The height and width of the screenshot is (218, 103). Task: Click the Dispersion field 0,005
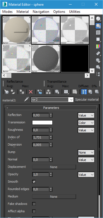click(40, 145)
